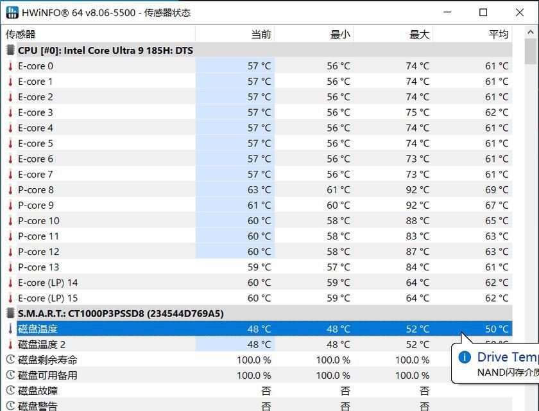Click the E-core 0 sensor name

(35, 66)
